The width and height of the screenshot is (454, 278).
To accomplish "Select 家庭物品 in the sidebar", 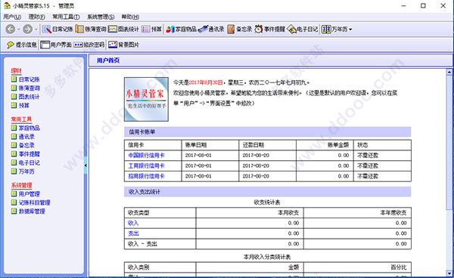I will coord(29,128).
